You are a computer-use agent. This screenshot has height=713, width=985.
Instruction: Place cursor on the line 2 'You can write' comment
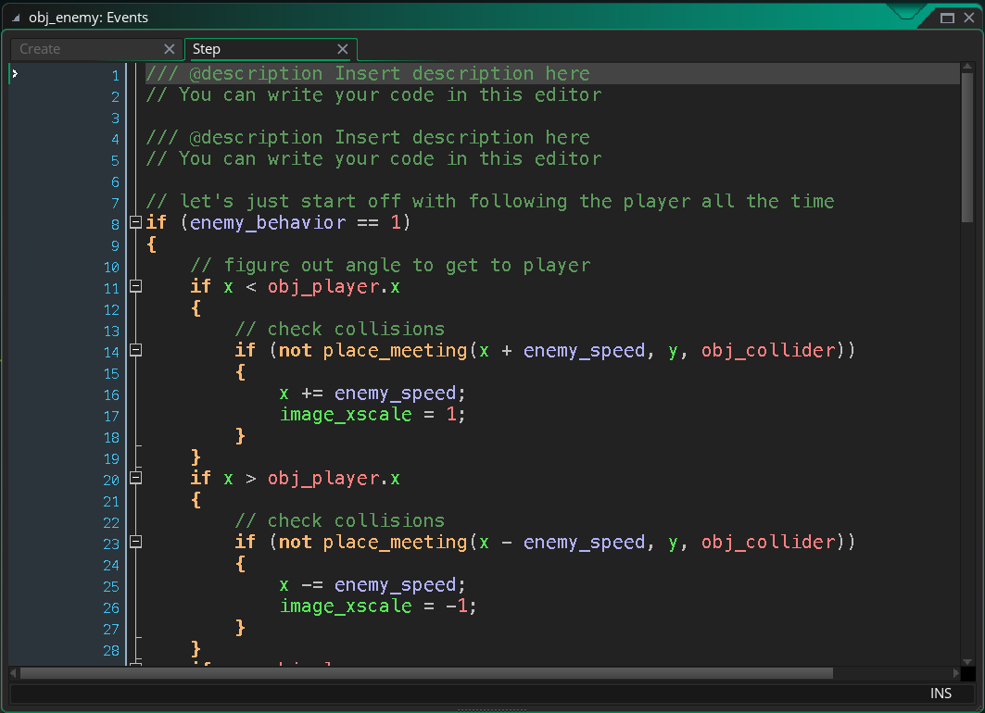(x=373, y=94)
